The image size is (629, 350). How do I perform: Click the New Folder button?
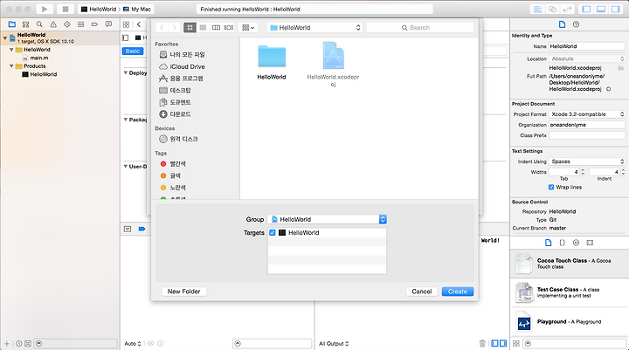point(184,292)
